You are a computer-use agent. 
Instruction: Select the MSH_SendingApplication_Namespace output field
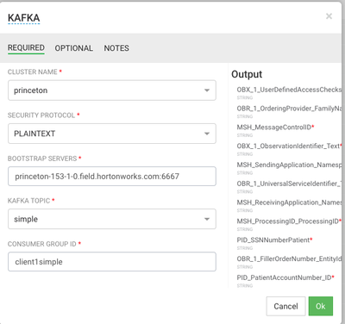pyautogui.click(x=289, y=165)
